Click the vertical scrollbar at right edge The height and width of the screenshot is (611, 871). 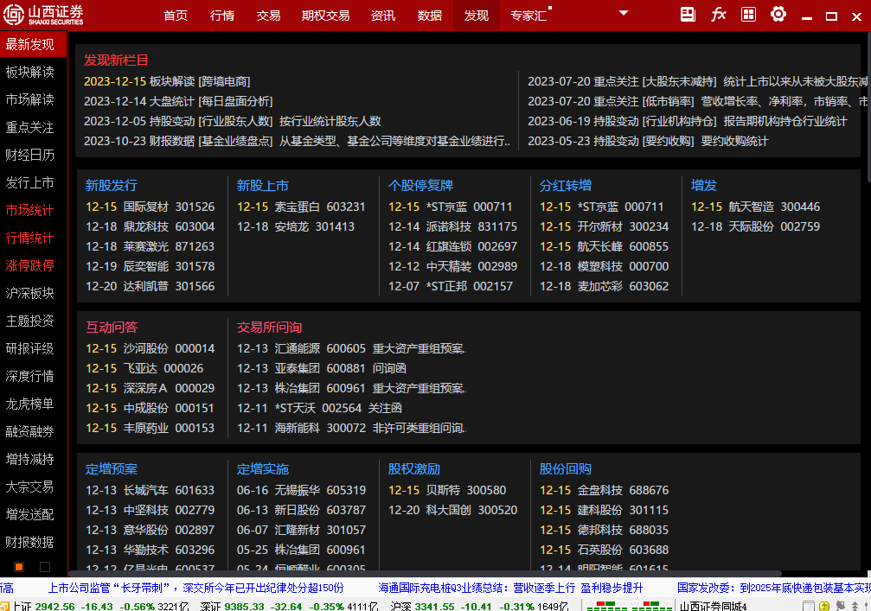868,106
